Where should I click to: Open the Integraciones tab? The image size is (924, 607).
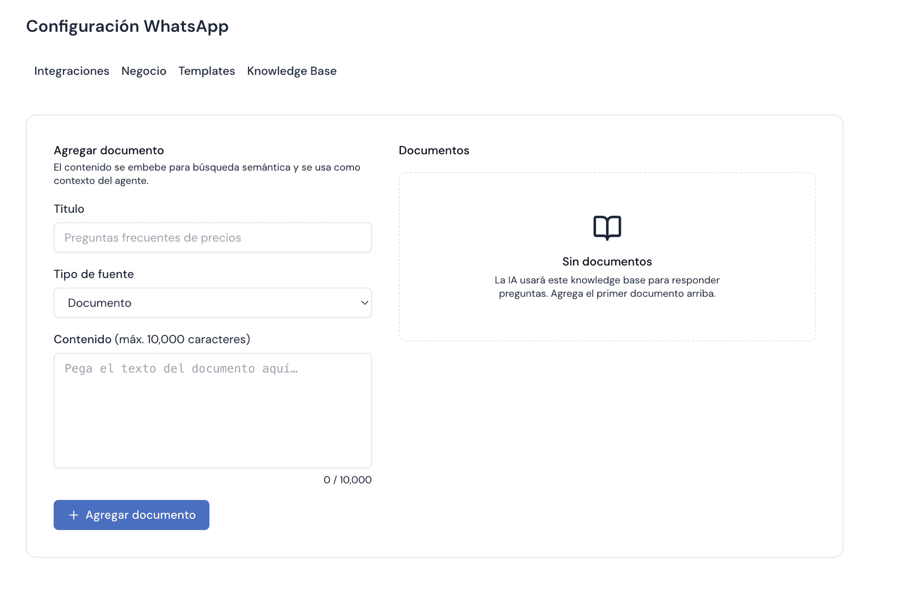click(x=72, y=71)
